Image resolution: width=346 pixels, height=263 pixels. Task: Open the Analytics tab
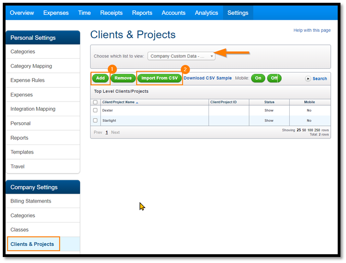point(206,13)
